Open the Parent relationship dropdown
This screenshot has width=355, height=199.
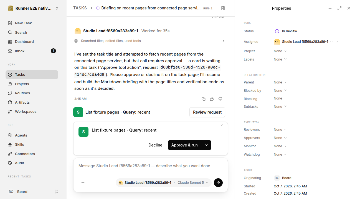(x=280, y=82)
